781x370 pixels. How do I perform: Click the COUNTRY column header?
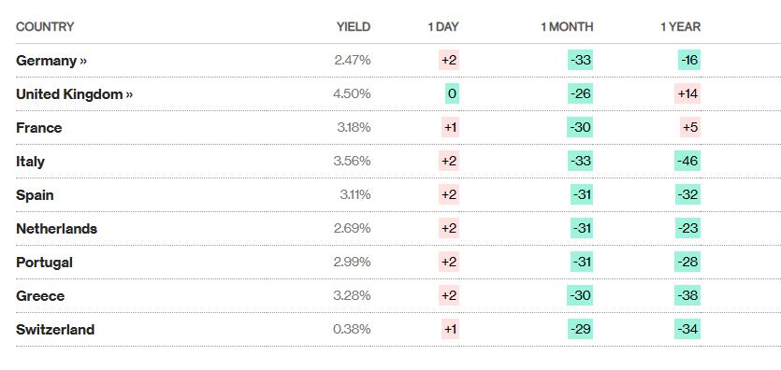[45, 27]
